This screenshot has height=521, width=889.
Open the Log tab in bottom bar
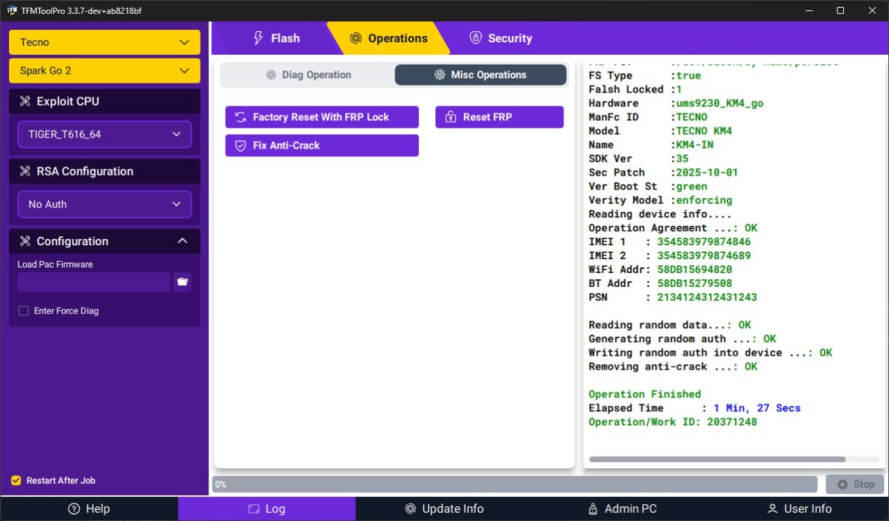(267, 509)
